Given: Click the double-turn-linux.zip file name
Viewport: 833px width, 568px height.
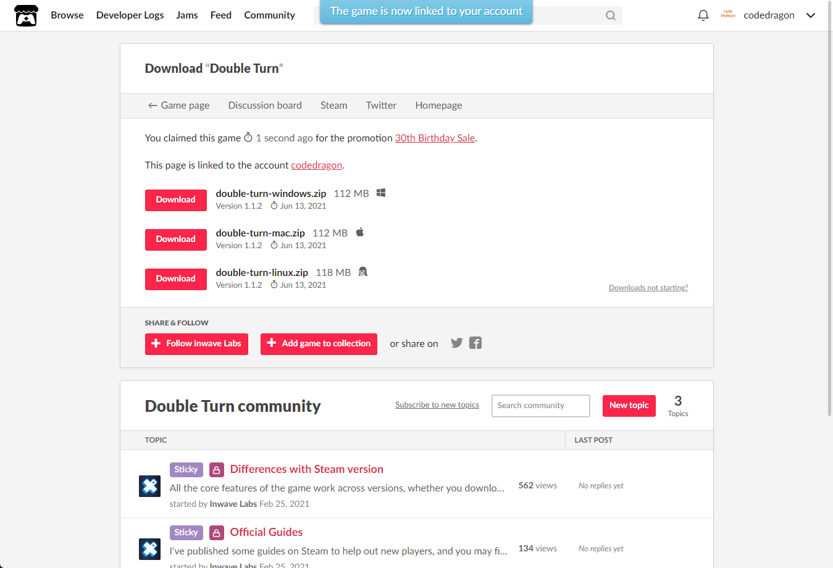Looking at the screenshot, I should [262, 272].
